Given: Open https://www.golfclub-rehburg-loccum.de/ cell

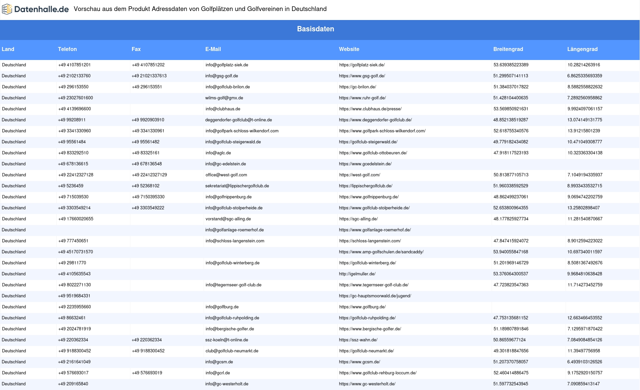Looking at the screenshot, I should (378, 373).
